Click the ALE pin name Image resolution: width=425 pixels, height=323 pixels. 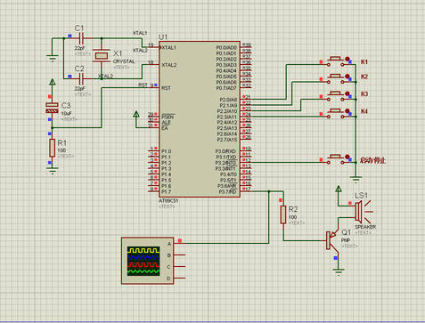coord(166,123)
